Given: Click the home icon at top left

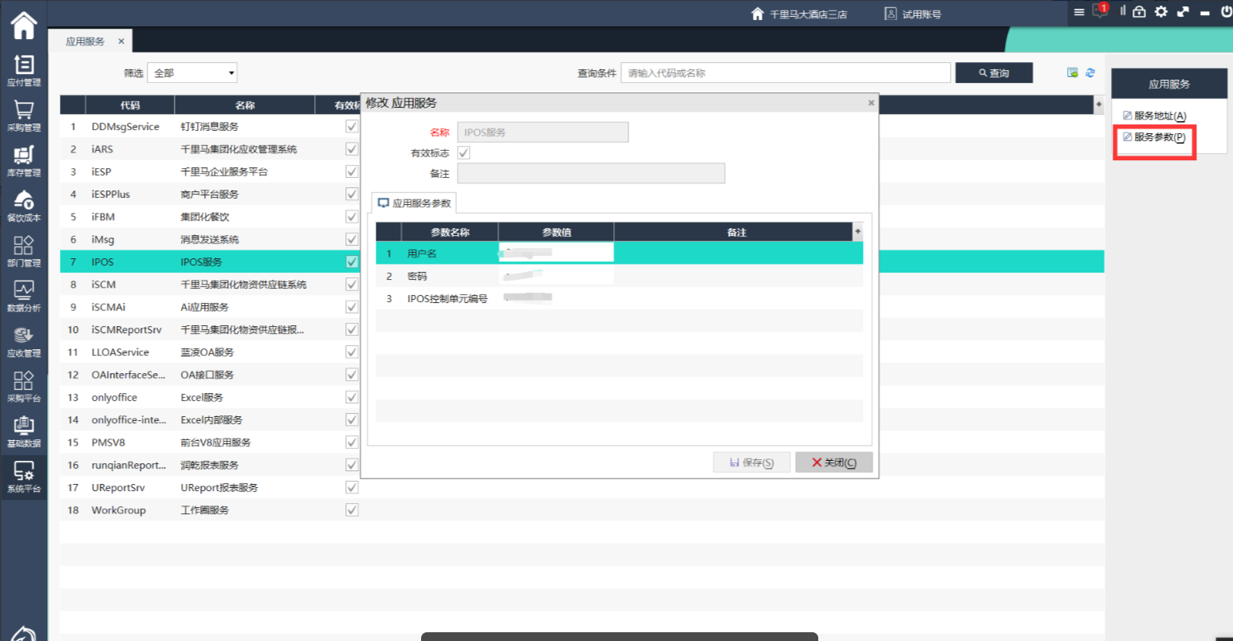Looking at the screenshot, I should (x=23, y=25).
